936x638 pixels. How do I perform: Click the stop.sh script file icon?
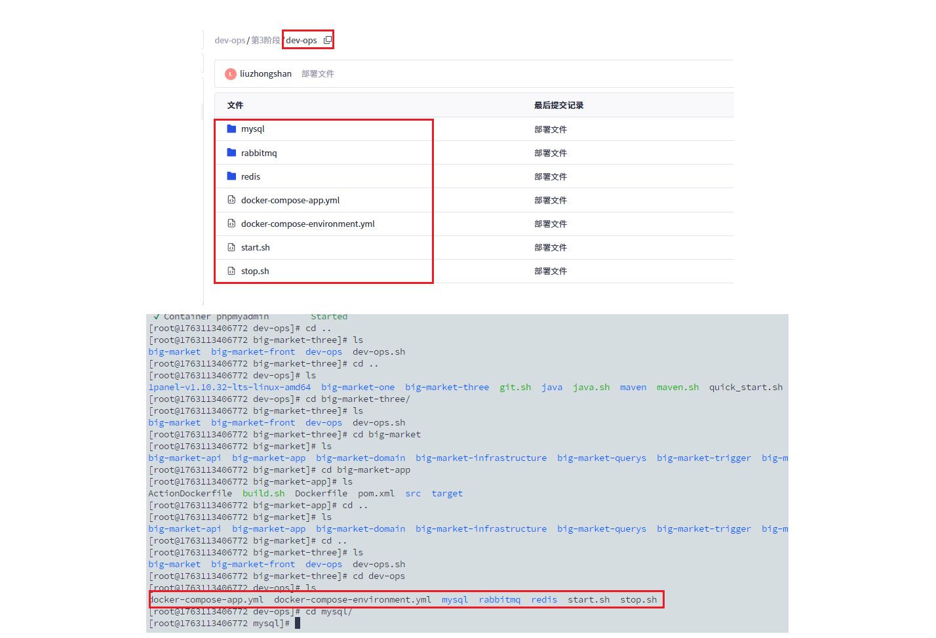pos(232,271)
